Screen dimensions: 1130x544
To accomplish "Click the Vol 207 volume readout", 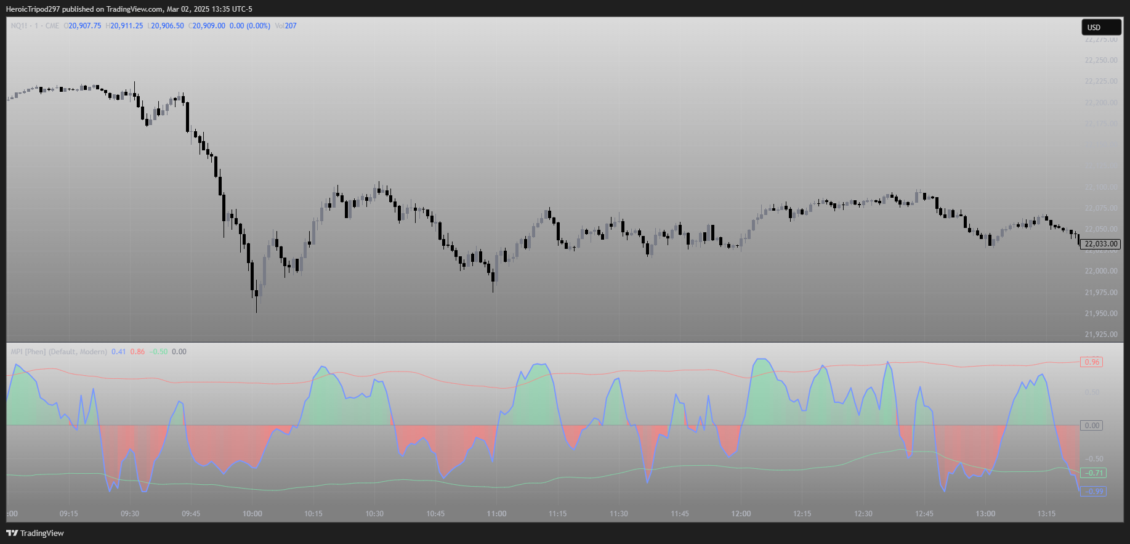I will click(286, 26).
